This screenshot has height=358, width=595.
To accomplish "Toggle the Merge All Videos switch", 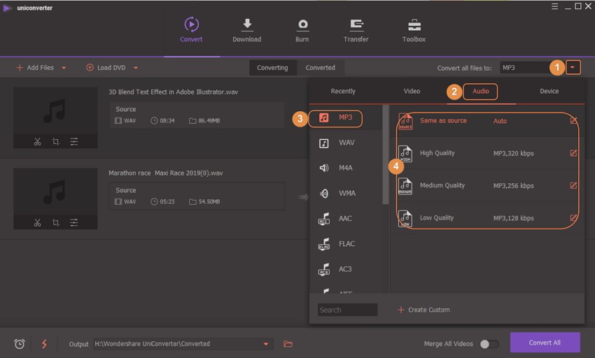I will [489, 344].
